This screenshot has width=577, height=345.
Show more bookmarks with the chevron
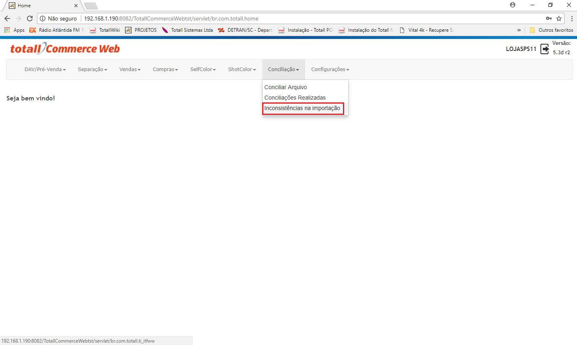pyautogui.click(x=519, y=30)
